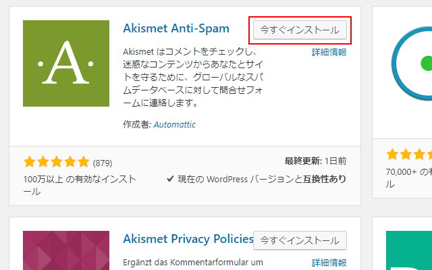The height and width of the screenshot is (270, 432).
Task: Click the 最終更新: 1日前 label
Action: [x=316, y=161]
